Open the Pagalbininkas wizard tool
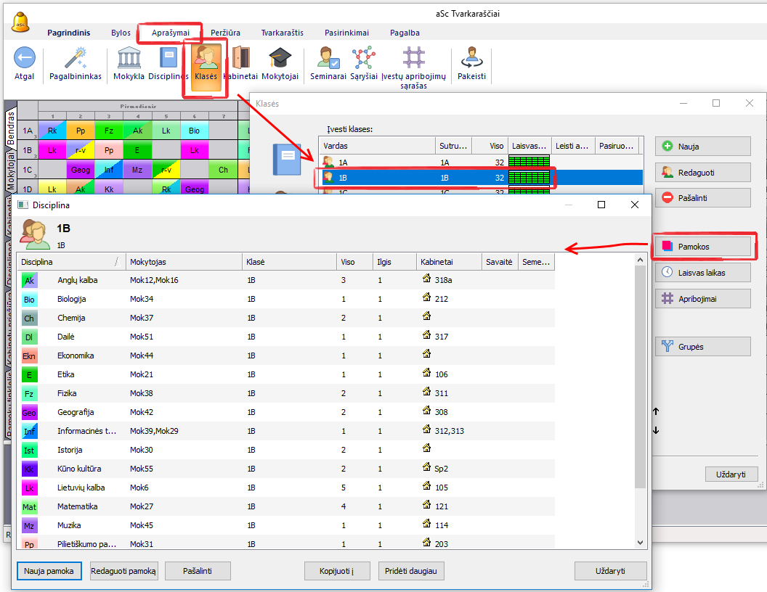This screenshot has height=592, width=767. pyautogui.click(x=76, y=59)
